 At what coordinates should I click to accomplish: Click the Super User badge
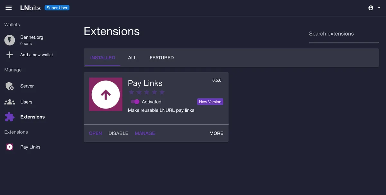(57, 8)
